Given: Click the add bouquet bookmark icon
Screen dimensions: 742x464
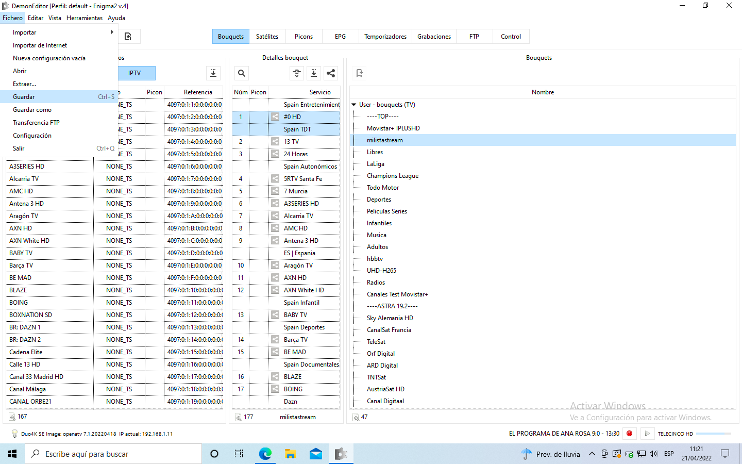Looking at the screenshot, I should click(x=360, y=73).
